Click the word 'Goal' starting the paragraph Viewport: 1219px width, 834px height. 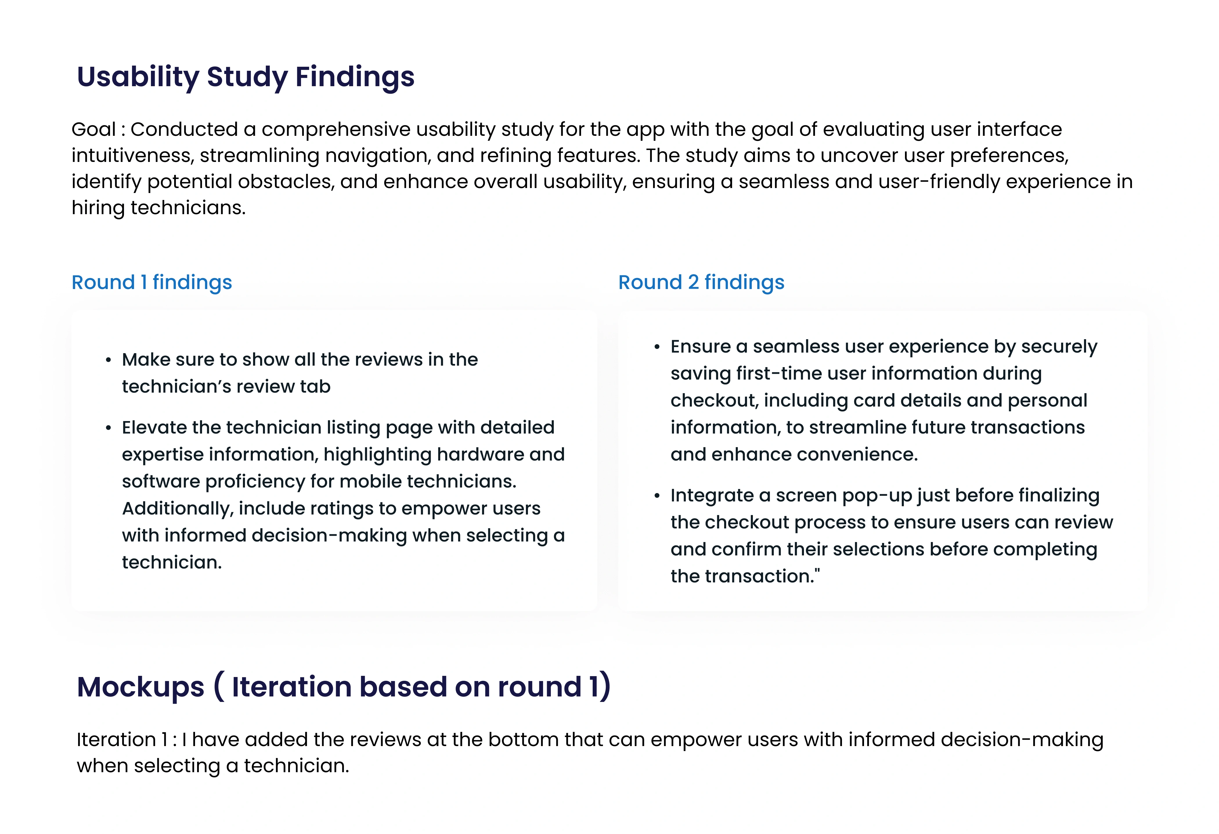(93, 129)
